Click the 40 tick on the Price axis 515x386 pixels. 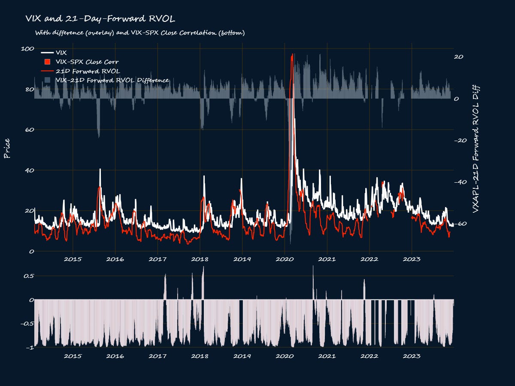click(x=29, y=170)
